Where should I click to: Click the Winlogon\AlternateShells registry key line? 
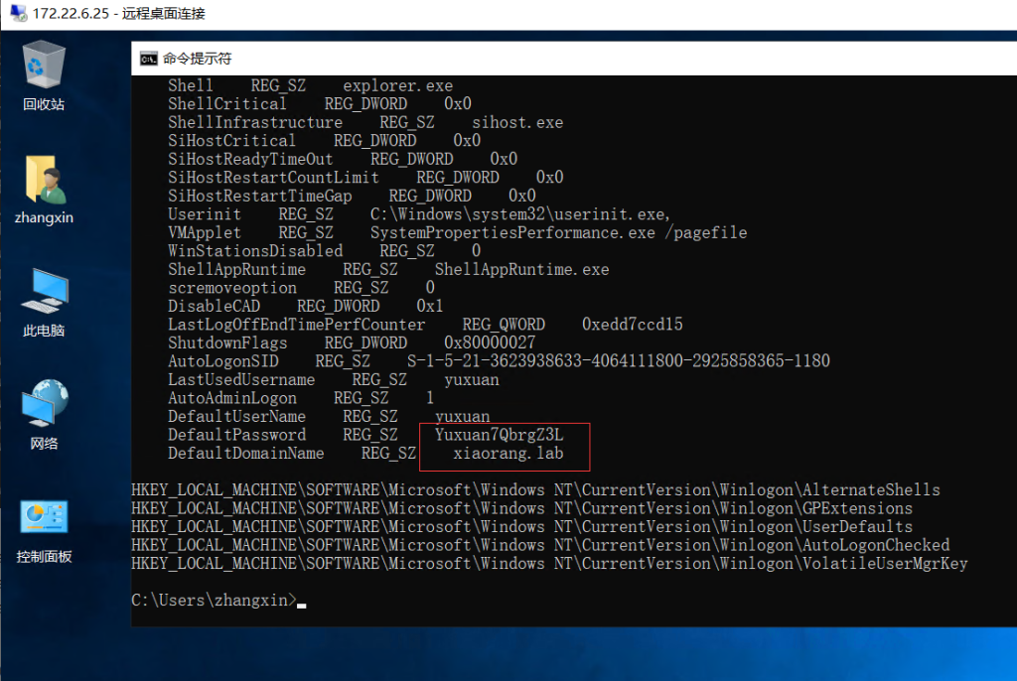(x=535, y=489)
